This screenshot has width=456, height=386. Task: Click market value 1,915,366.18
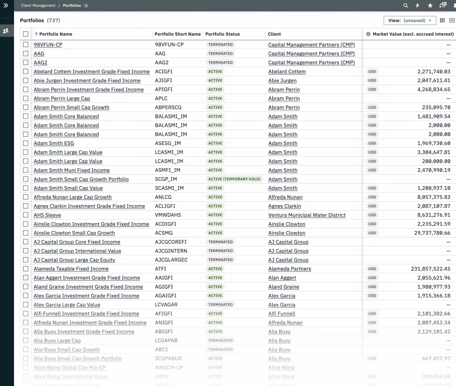coord(434,296)
